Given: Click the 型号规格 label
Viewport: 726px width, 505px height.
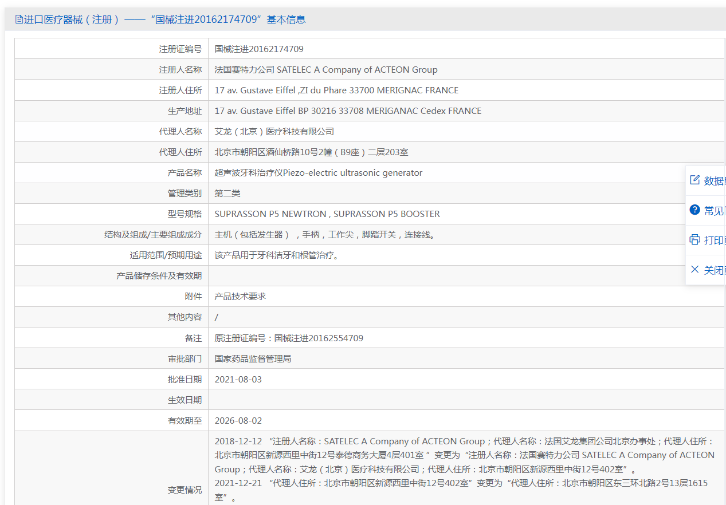Looking at the screenshot, I should click(x=185, y=214).
